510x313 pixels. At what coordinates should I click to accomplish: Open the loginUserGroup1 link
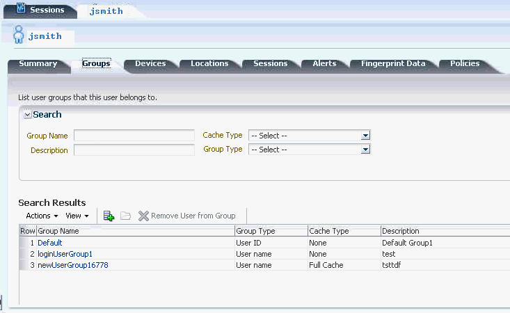point(65,254)
